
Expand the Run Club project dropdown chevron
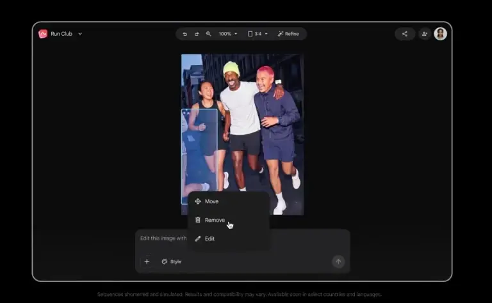click(80, 34)
